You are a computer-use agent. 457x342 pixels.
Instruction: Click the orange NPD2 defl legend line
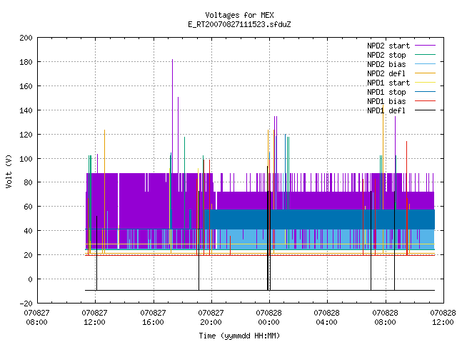click(x=425, y=73)
